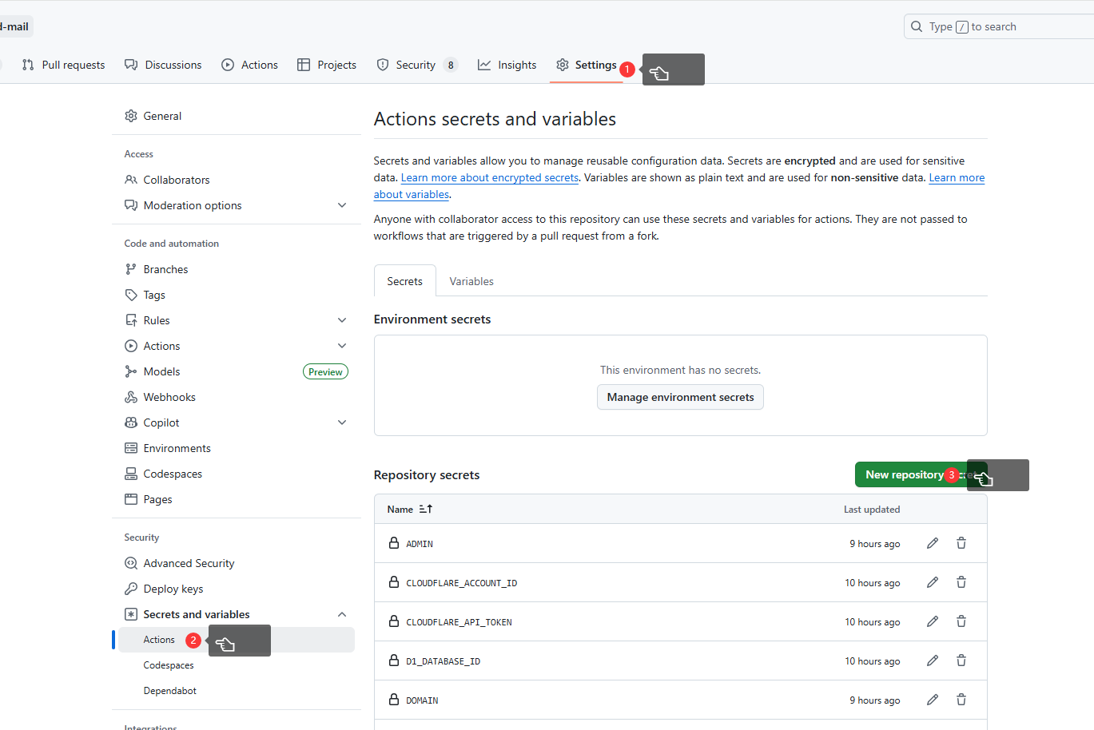Switch to the Variables tab
The image size is (1094, 730).
(x=471, y=281)
